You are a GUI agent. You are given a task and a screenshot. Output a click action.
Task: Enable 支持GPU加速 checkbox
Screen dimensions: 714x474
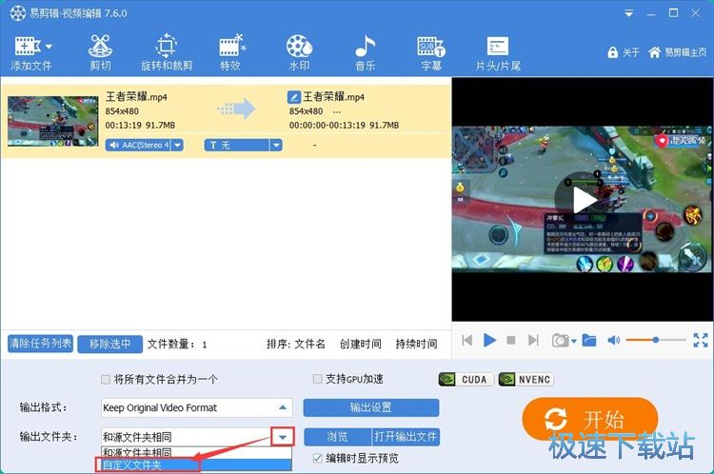tap(317, 379)
